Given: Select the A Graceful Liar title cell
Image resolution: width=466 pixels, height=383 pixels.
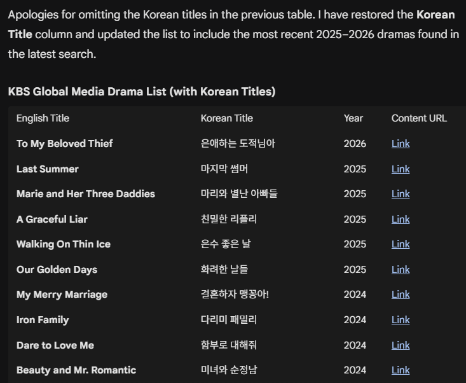Looking at the screenshot, I should 52,219.
